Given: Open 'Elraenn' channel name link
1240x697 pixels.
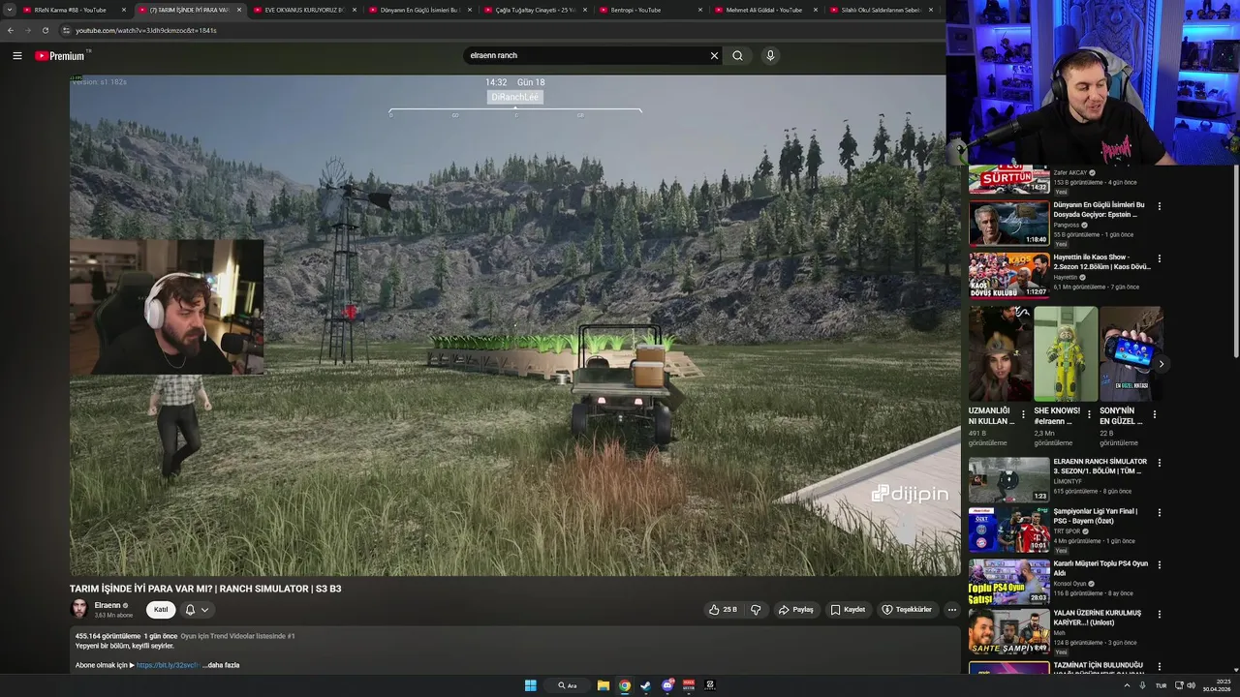Looking at the screenshot, I should pos(108,606).
